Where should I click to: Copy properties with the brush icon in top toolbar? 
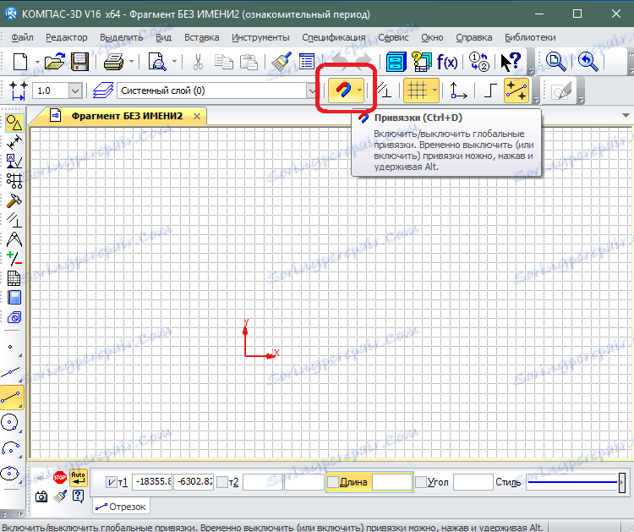point(281,62)
